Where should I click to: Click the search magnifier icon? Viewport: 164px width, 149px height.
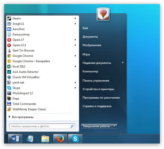pyautogui.click(x=72, y=126)
